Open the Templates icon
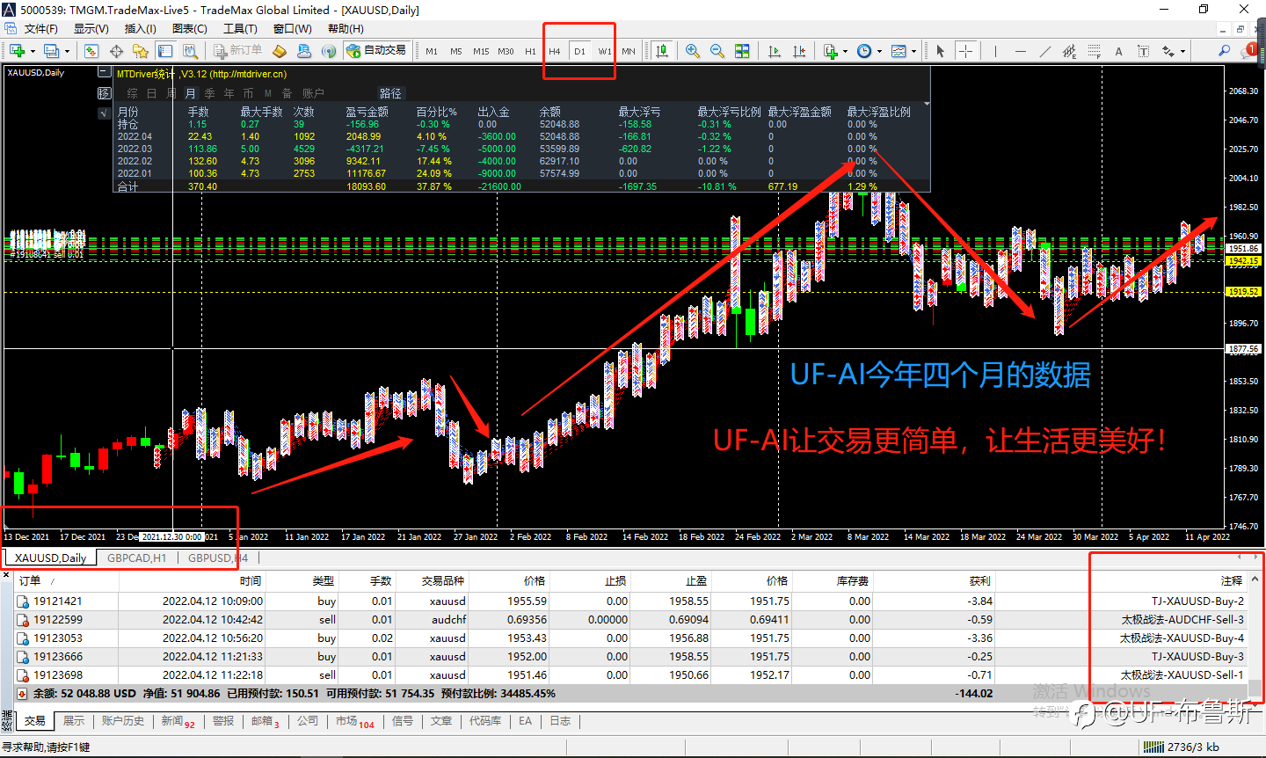The width and height of the screenshot is (1266, 758). click(899, 51)
